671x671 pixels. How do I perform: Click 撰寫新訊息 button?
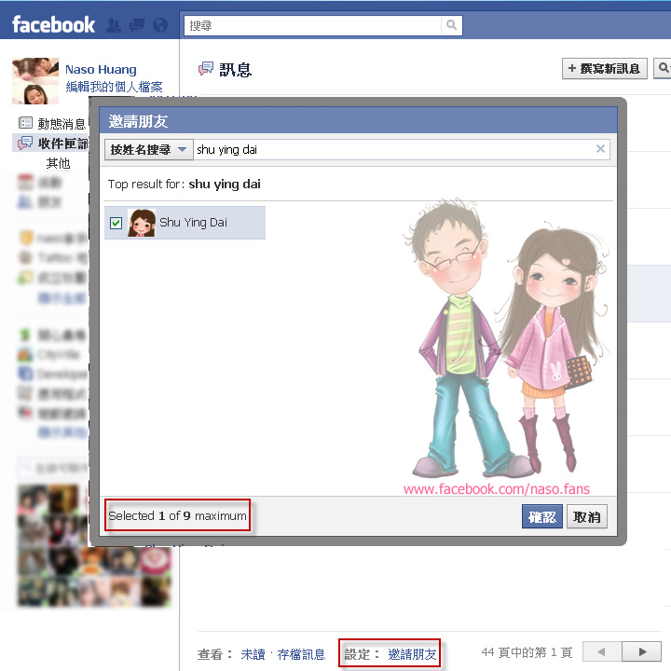coord(604,68)
